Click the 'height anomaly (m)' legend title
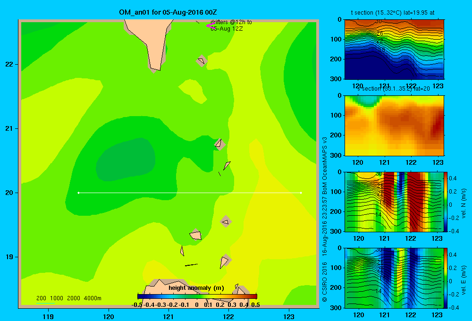The height and width of the screenshot is (321, 472). [196, 288]
